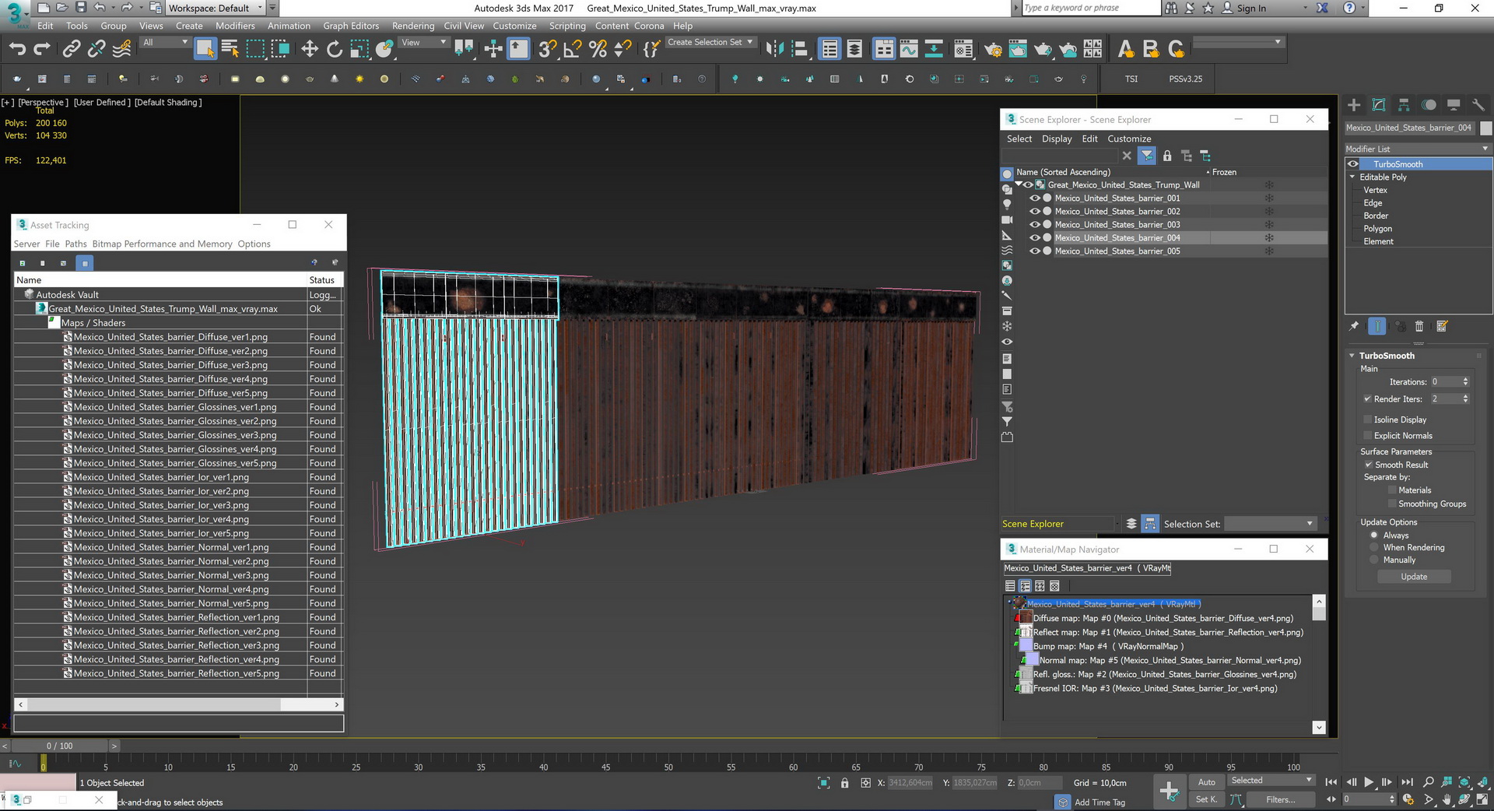
Task: Open the Paths menu in Asset Tracking
Action: [x=75, y=244]
